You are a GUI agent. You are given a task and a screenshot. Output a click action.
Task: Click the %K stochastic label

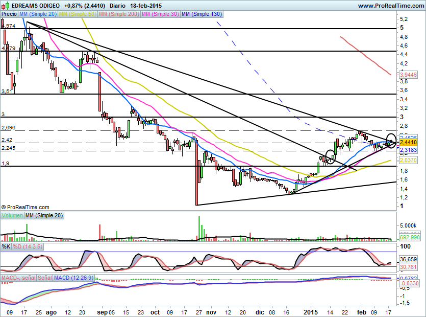pyautogui.click(x=6, y=247)
